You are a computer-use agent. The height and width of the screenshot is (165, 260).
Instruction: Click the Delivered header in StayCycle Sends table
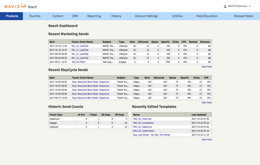coord(159,78)
